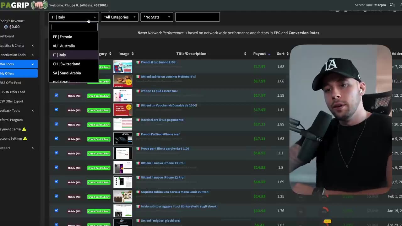The image size is (402, 226).
Task: Open the Louis Vuitton offer thumbnail
Action: pos(123,196)
